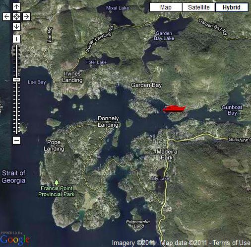Pan the map west with left arrow
Viewport: 251px width, 247px height.
point(6,17)
